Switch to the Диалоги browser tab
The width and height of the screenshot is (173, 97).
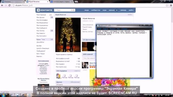[x=13, y=2]
